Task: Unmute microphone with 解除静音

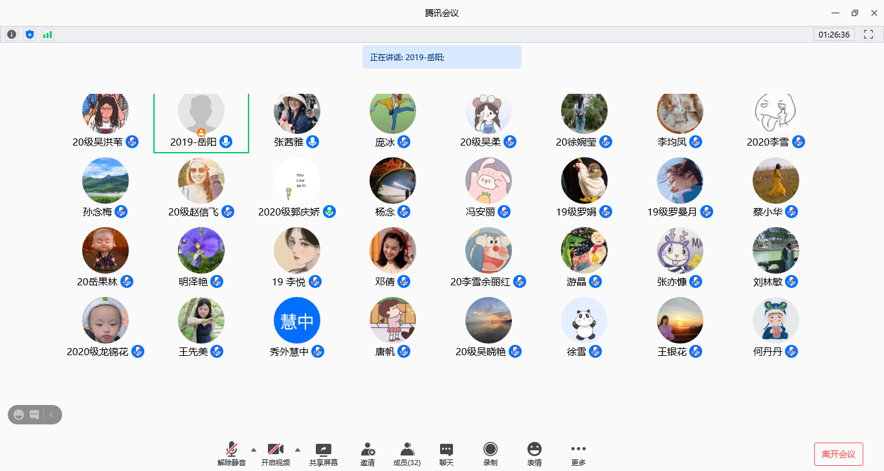Action: pyautogui.click(x=231, y=454)
